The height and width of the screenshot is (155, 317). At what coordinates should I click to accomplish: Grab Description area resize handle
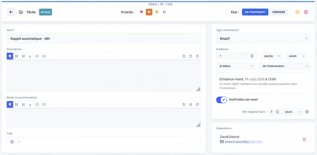pos(198,89)
